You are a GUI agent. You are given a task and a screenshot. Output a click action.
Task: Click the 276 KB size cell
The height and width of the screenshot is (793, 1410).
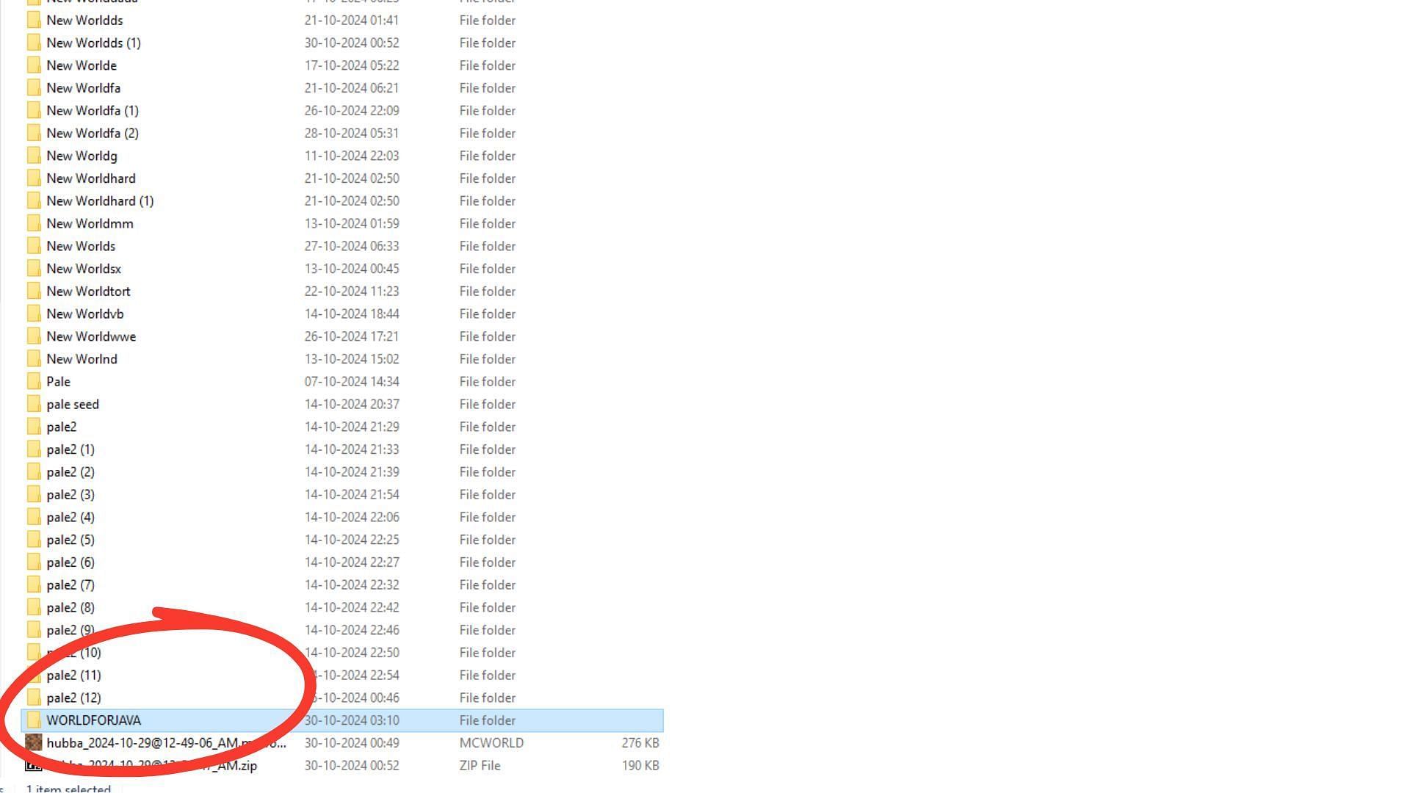[640, 743]
